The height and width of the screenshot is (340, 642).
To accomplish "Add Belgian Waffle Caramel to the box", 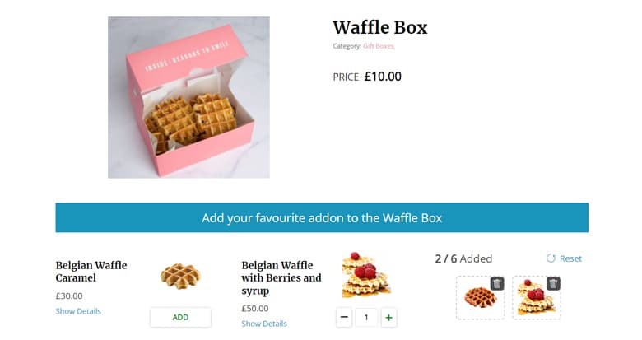I will [180, 318].
